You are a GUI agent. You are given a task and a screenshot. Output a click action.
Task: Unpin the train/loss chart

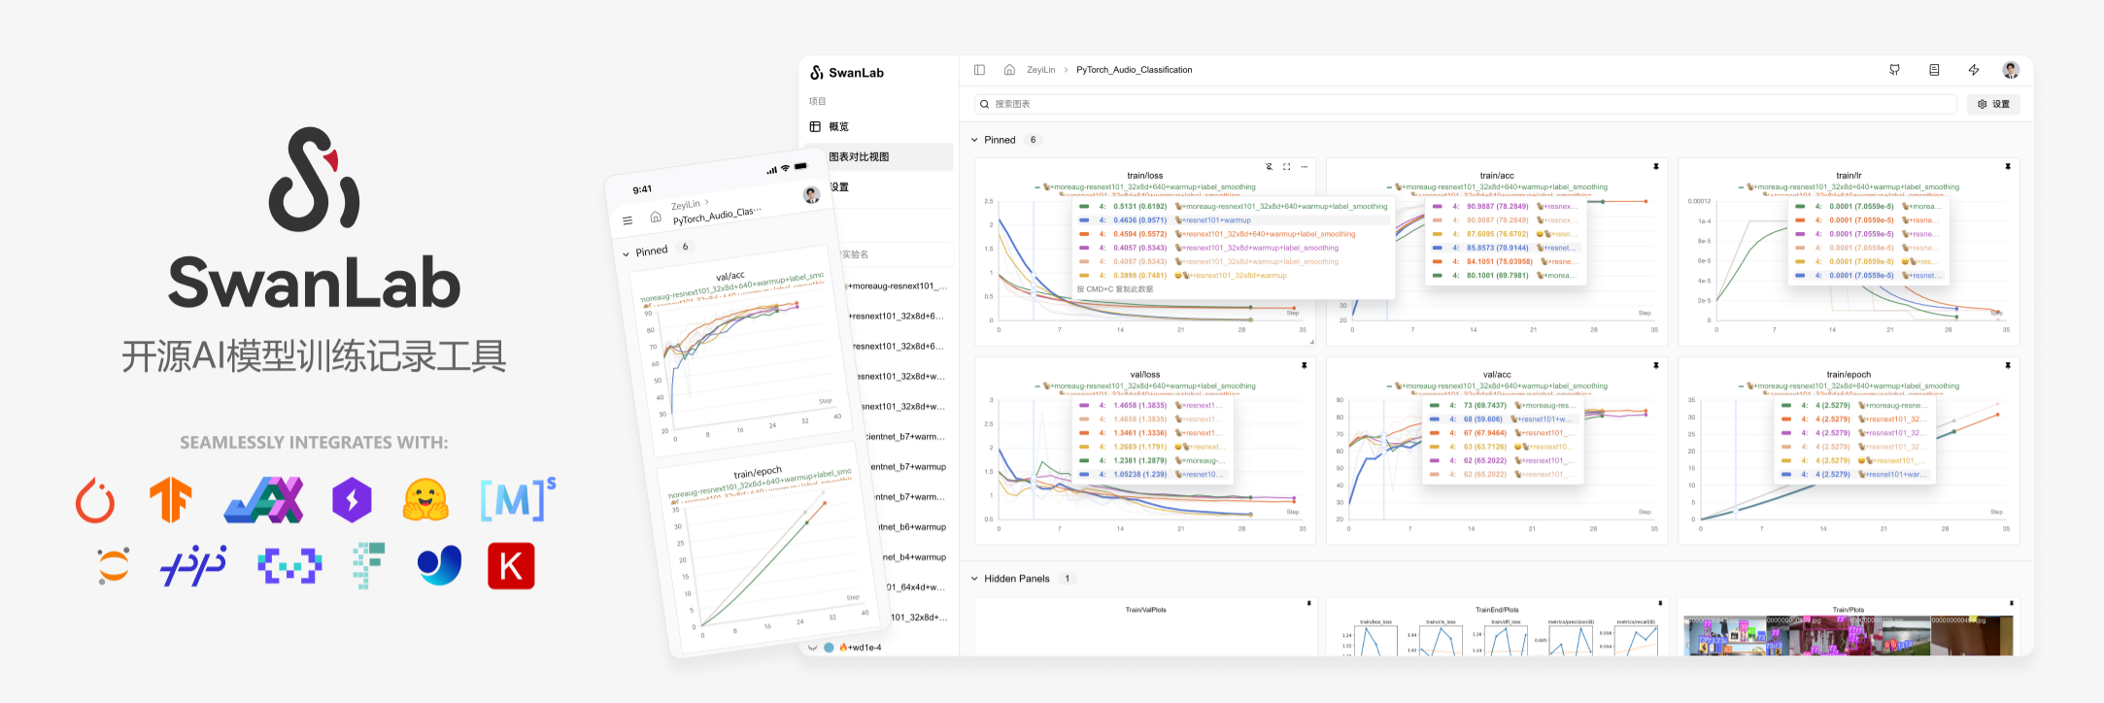click(x=1269, y=167)
